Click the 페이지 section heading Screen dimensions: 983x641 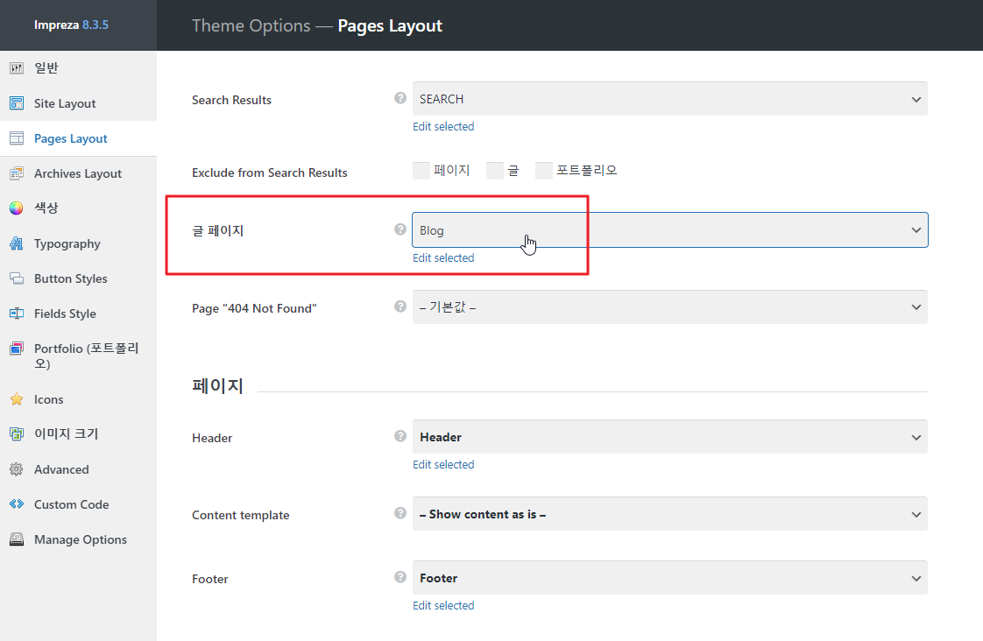click(x=217, y=385)
